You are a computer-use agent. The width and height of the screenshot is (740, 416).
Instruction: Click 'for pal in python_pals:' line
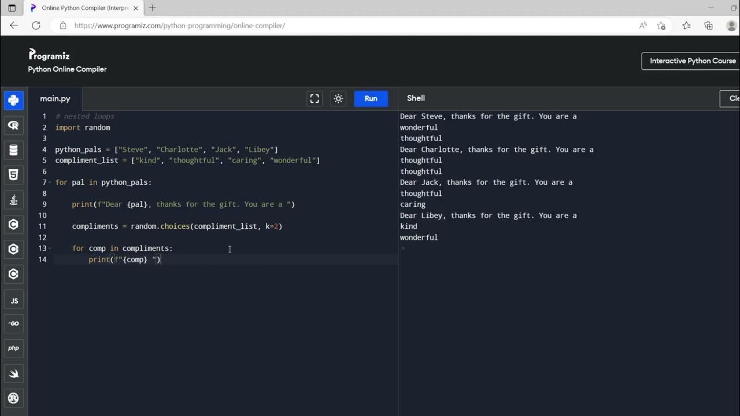(x=103, y=183)
